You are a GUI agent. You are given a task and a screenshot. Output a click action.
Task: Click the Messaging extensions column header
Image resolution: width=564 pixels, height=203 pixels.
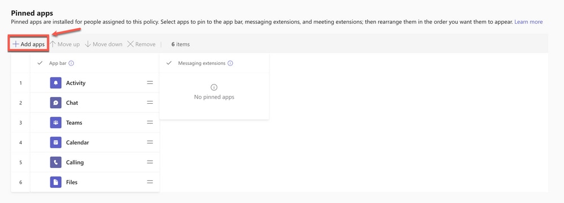tap(202, 63)
